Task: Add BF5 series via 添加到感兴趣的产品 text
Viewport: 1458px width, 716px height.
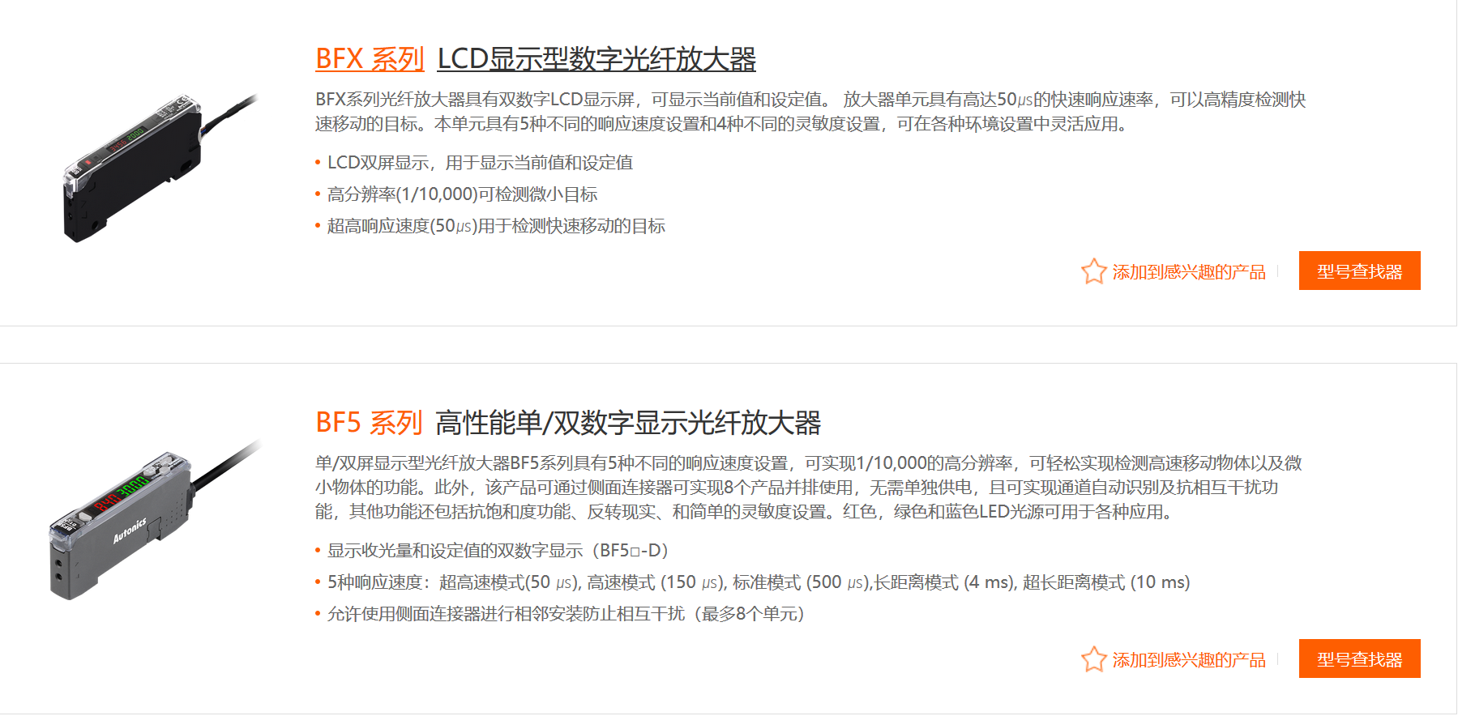Action: pyautogui.click(x=1188, y=660)
